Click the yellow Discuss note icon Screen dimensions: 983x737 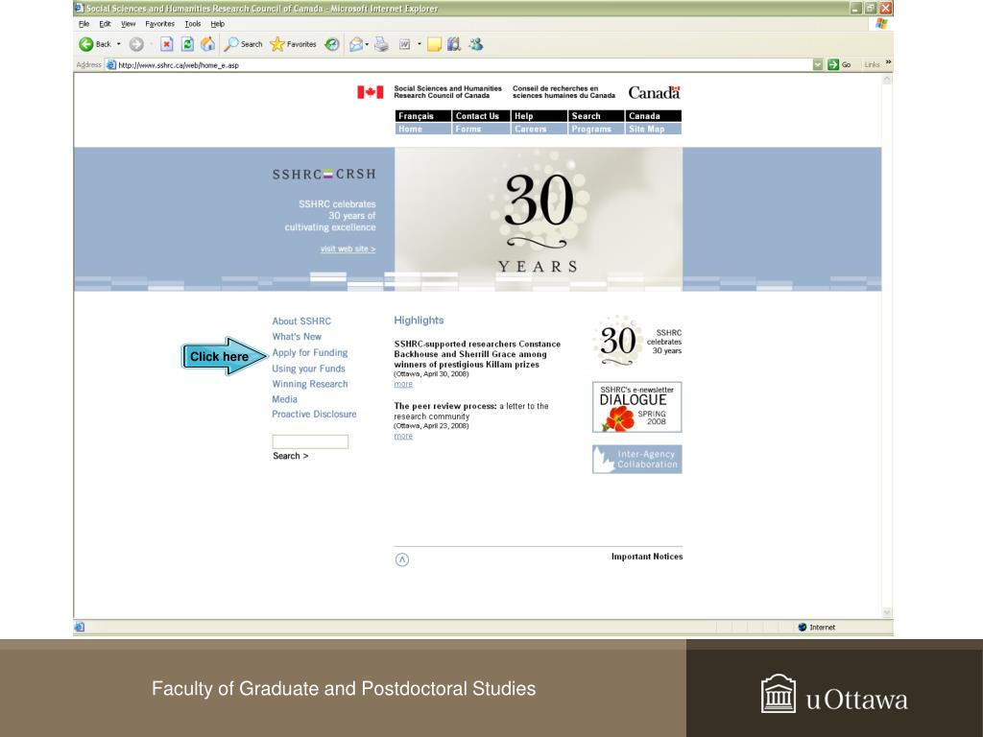434,44
